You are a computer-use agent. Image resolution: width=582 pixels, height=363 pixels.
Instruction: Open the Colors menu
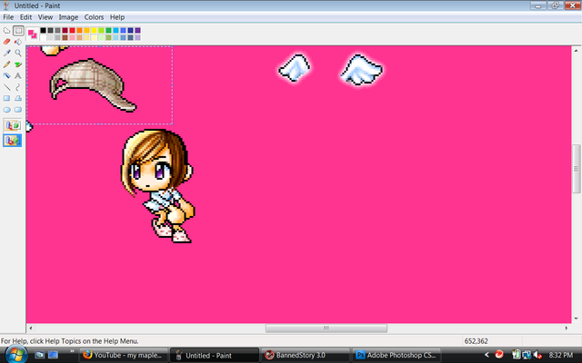[x=94, y=17]
